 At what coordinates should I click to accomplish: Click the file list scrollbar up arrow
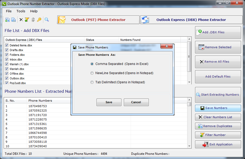click(x=189, y=39)
